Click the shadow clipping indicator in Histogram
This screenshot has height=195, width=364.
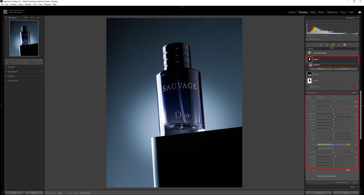coord(308,22)
